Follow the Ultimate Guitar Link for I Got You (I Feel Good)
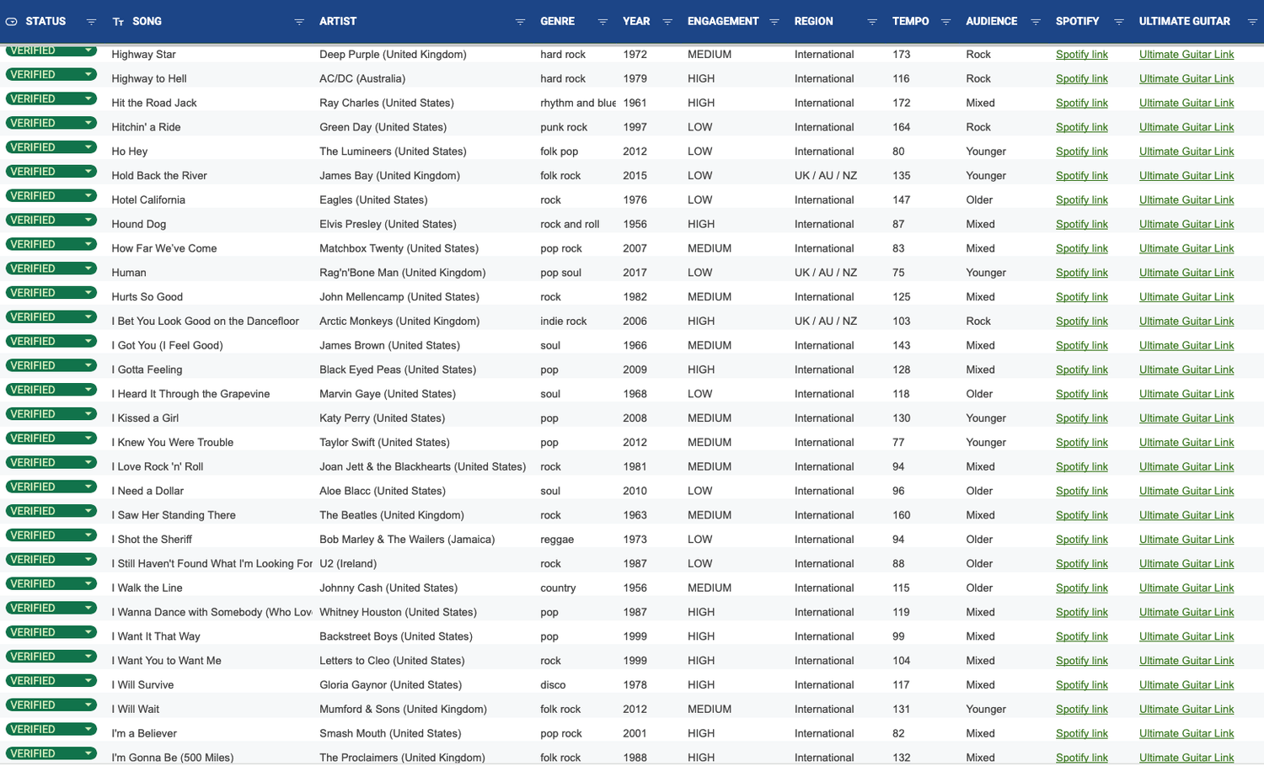Viewport: 1264px width, 766px height. coord(1186,346)
